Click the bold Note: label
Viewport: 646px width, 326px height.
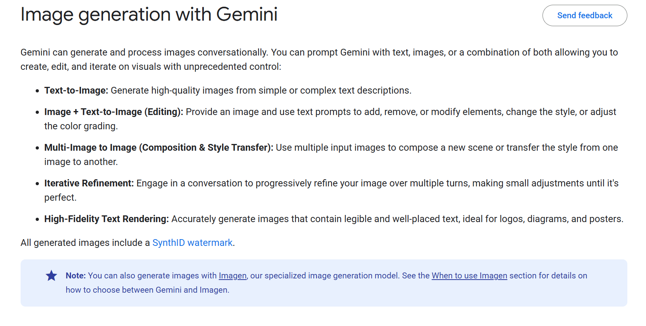pos(76,276)
